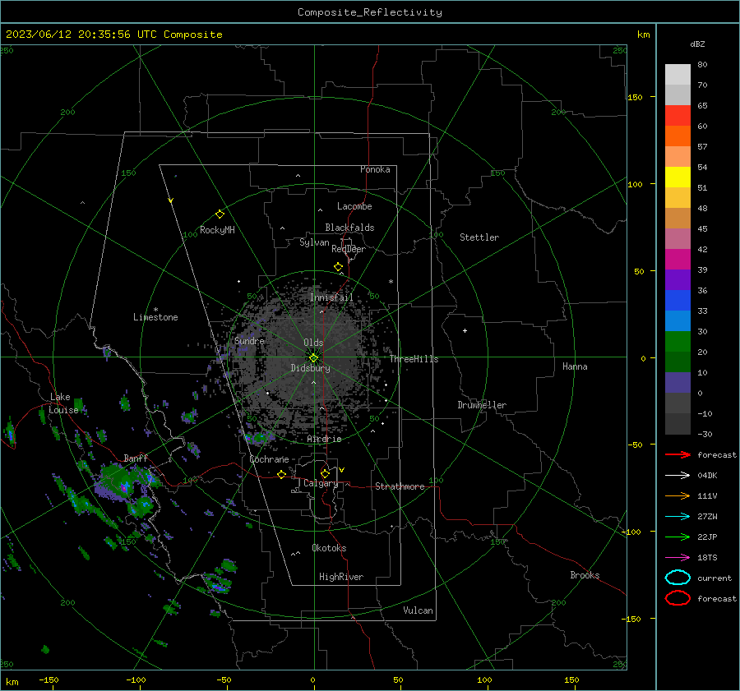Image resolution: width=740 pixels, height=691 pixels.
Task: Click the Sundre label
Action: [x=249, y=341]
